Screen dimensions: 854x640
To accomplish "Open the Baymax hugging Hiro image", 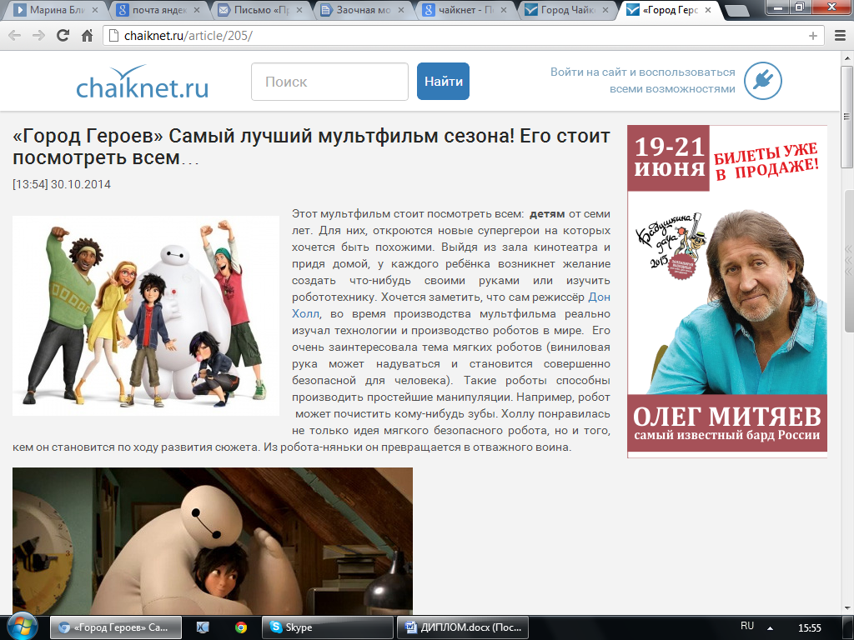I will coord(213,541).
